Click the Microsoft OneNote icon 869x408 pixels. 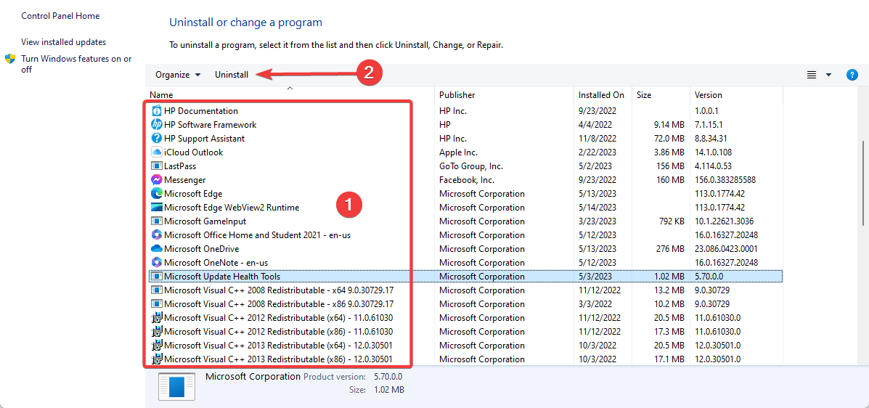click(156, 262)
